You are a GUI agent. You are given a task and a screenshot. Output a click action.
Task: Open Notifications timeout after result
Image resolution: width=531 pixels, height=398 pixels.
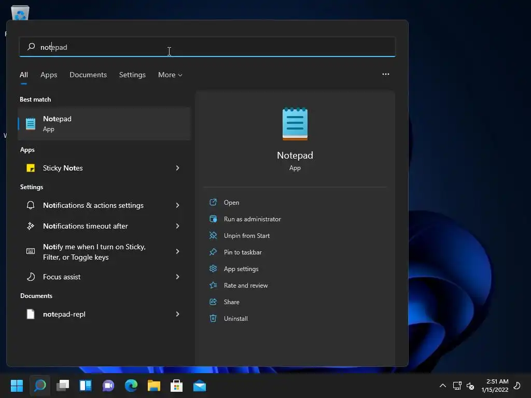(x=104, y=226)
